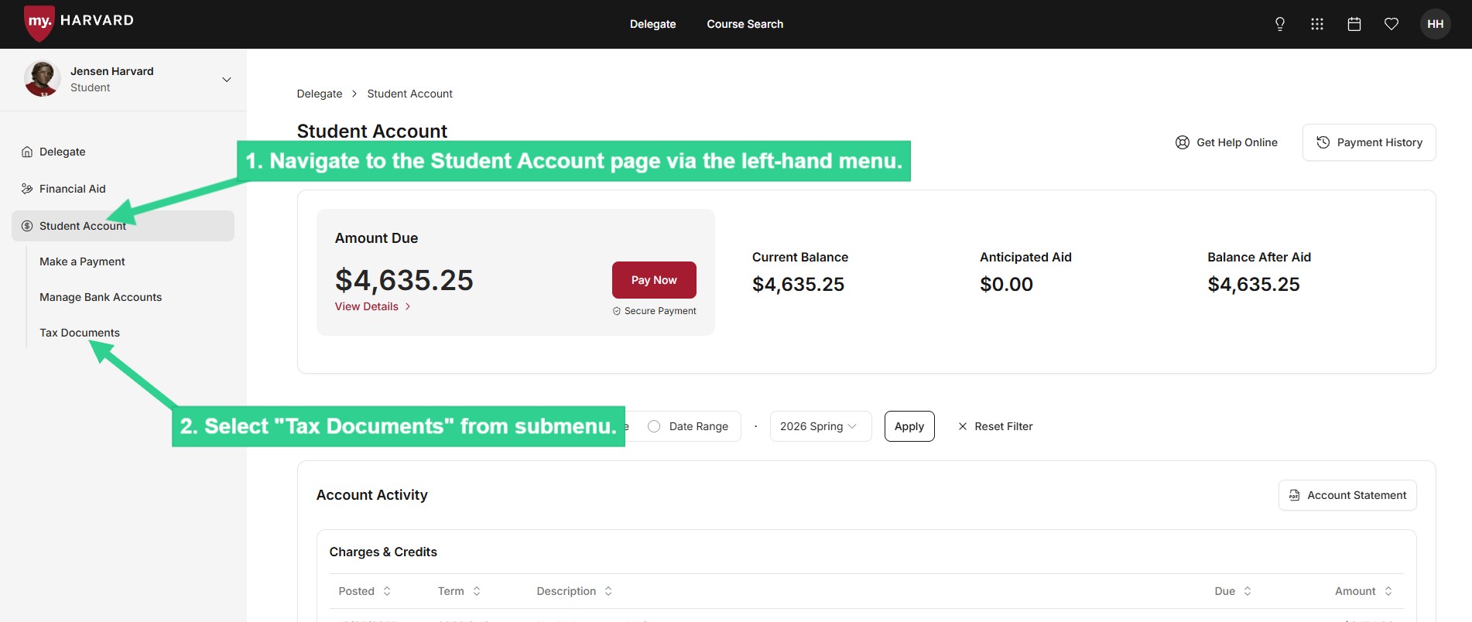Open the apps grid icon
The width and height of the screenshot is (1472, 622).
pyautogui.click(x=1317, y=24)
